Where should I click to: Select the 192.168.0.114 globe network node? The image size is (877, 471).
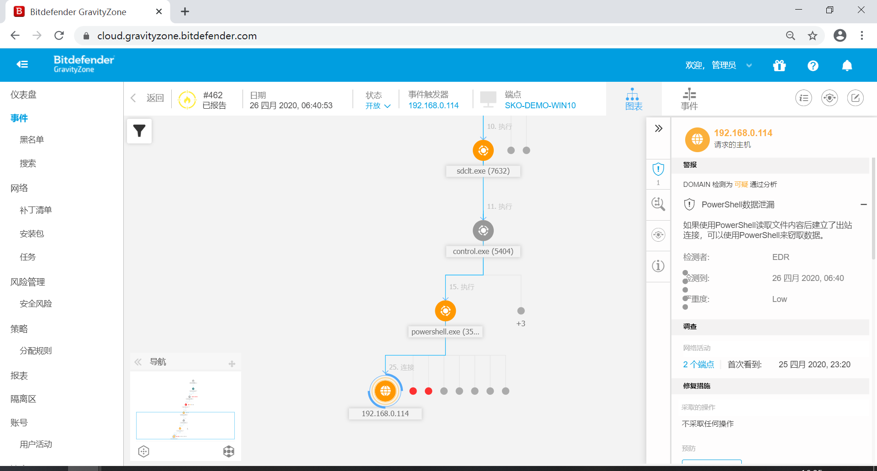(x=385, y=391)
